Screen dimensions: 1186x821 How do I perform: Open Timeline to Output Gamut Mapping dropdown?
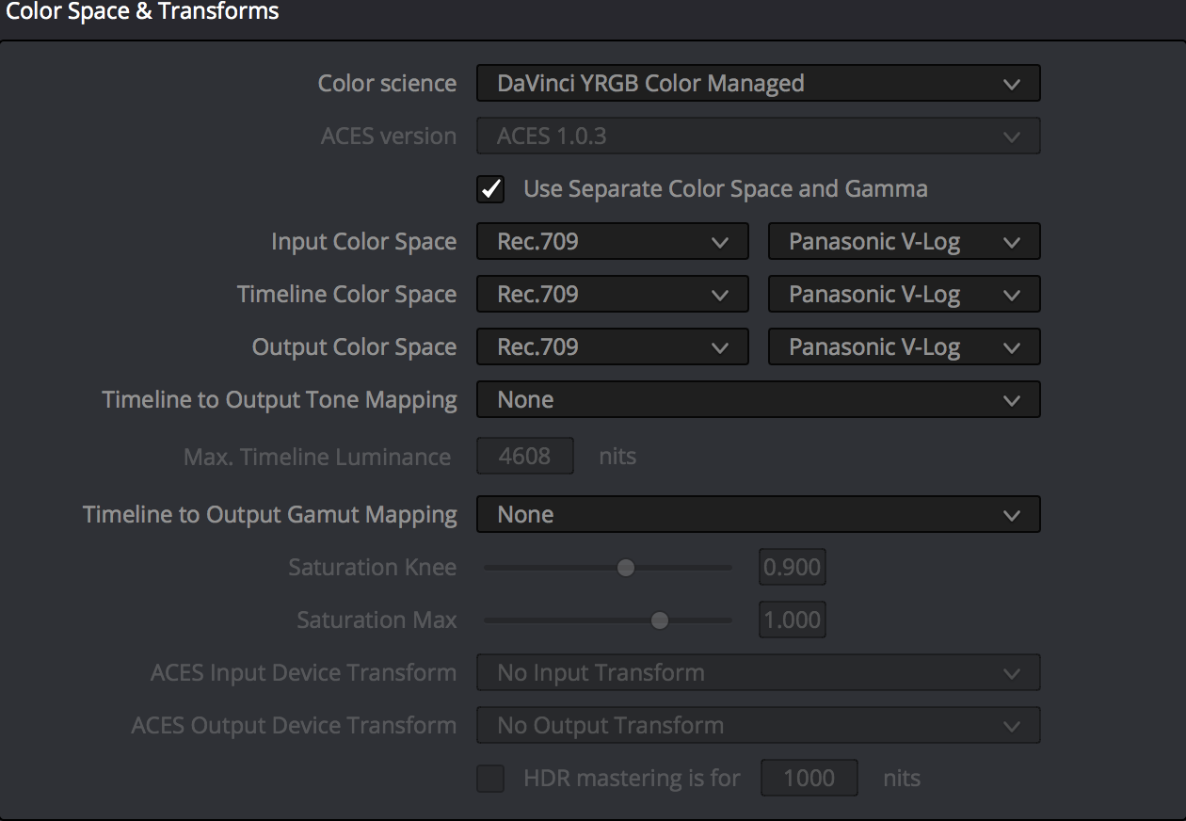pyautogui.click(x=758, y=514)
